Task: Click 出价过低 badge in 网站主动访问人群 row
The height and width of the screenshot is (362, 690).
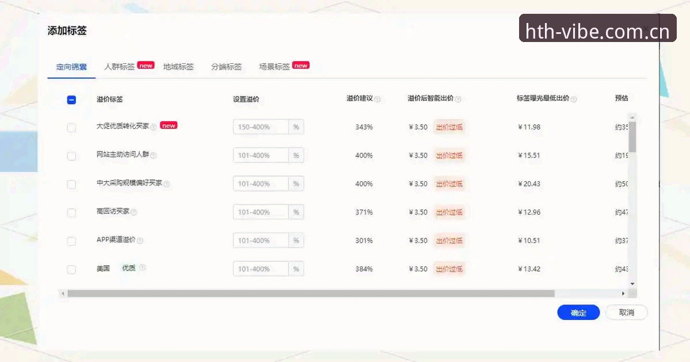Action: coord(449,155)
